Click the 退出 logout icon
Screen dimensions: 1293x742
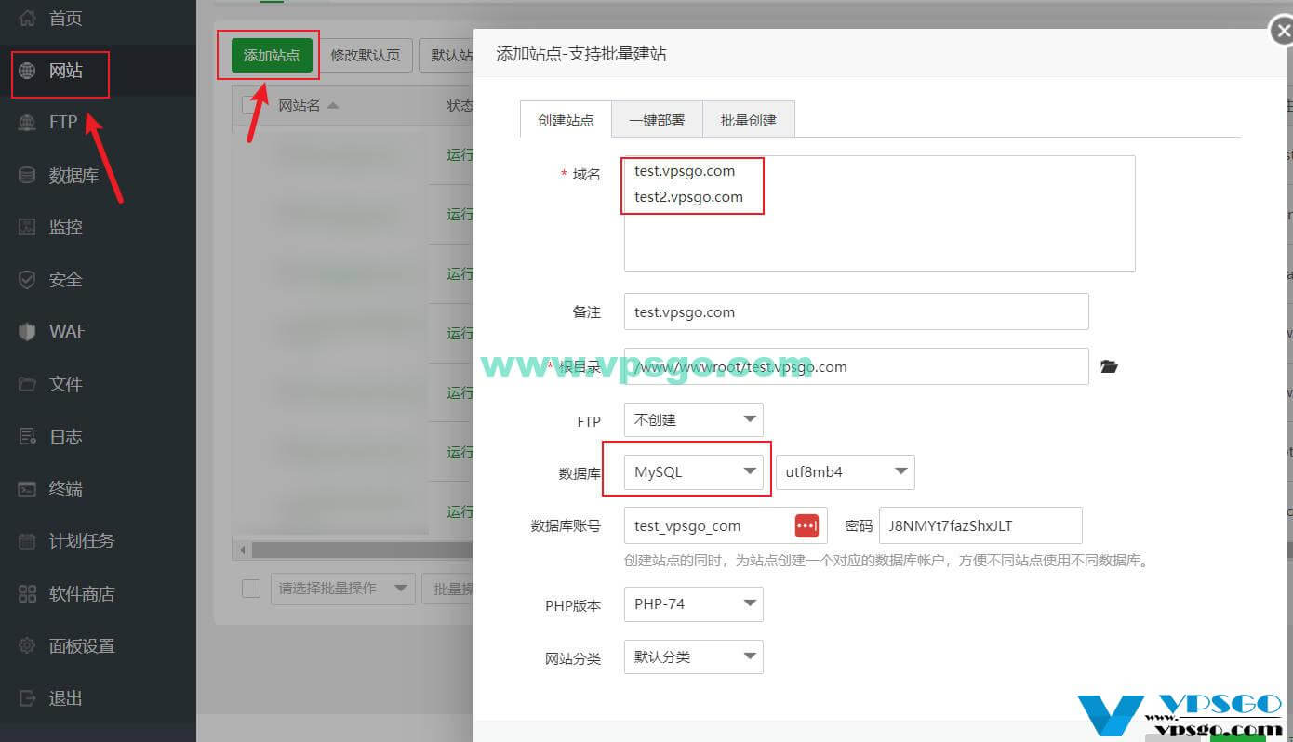click(28, 697)
